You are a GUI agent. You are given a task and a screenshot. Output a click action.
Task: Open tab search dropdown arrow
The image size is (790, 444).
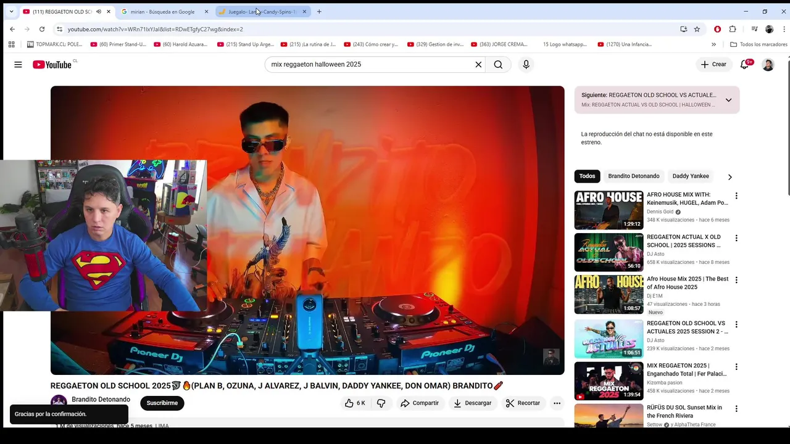tap(11, 12)
